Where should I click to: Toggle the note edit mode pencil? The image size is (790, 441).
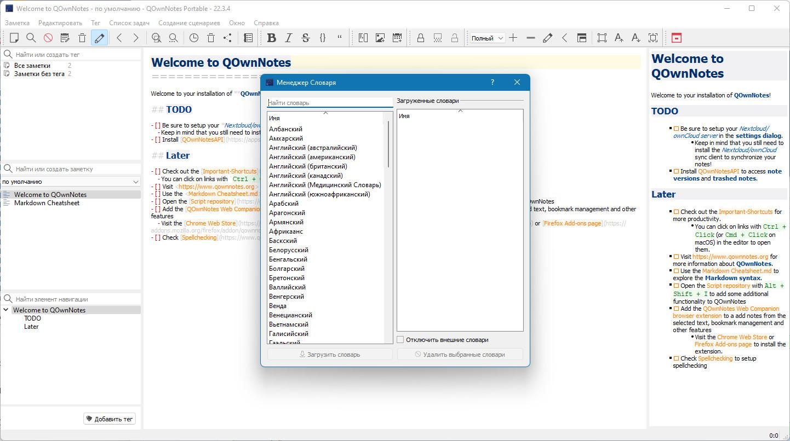click(x=99, y=38)
